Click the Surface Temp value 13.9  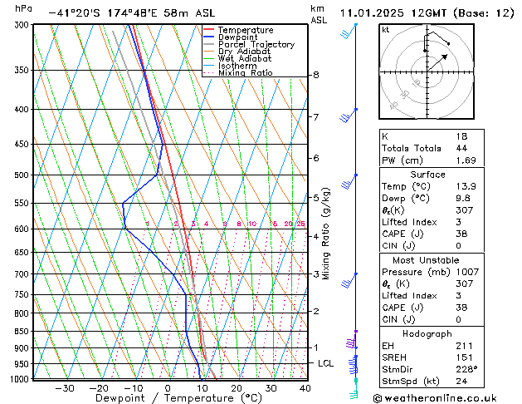466,186
